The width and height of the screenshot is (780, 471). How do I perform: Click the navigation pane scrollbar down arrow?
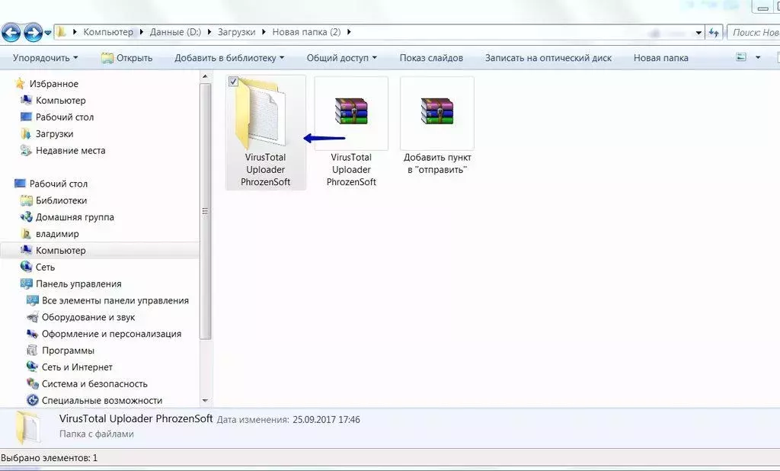(x=205, y=401)
